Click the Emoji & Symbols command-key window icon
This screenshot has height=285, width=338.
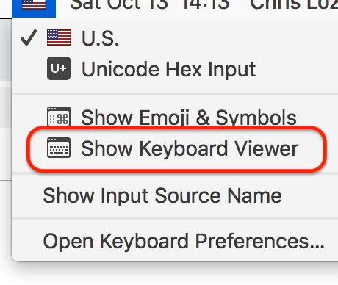(59, 117)
